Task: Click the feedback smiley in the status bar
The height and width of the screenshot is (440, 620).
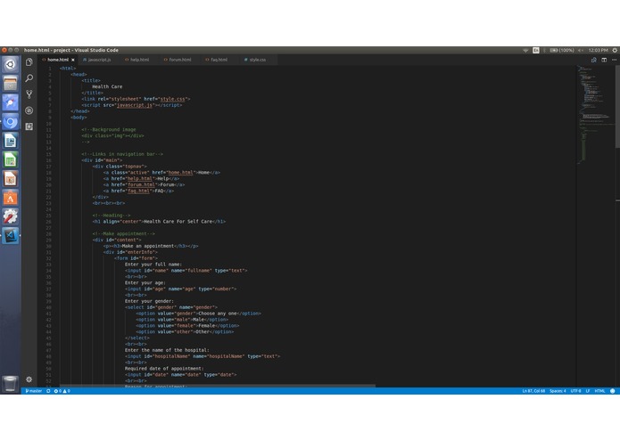Action: [613, 391]
